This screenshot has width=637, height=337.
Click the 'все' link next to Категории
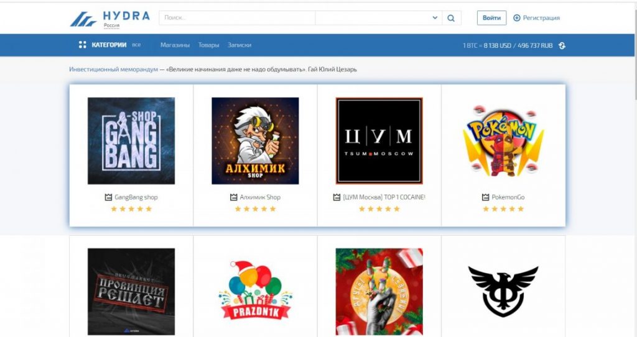[136, 45]
